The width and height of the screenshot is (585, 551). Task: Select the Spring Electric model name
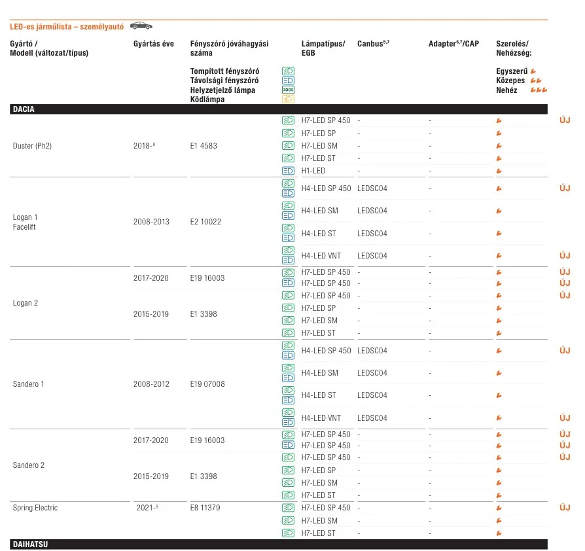35,508
